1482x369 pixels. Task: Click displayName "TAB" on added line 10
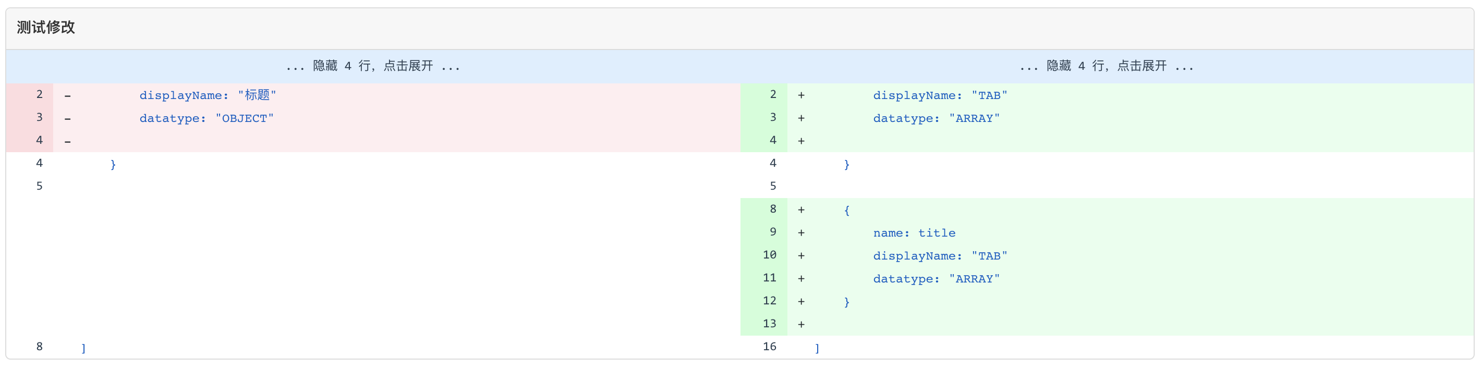pyautogui.click(x=940, y=256)
